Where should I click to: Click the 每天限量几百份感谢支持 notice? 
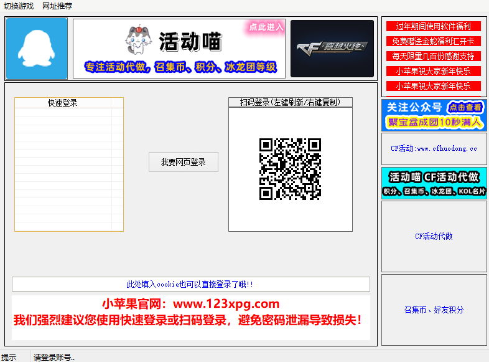[x=434, y=56]
